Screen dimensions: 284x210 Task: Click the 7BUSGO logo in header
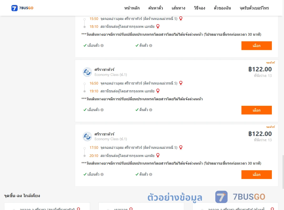tap(22, 8)
